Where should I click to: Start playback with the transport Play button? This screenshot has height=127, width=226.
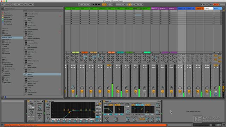[93, 5]
